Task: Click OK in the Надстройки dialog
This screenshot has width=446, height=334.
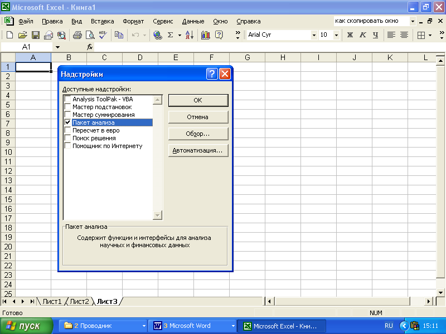Action: point(198,100)
